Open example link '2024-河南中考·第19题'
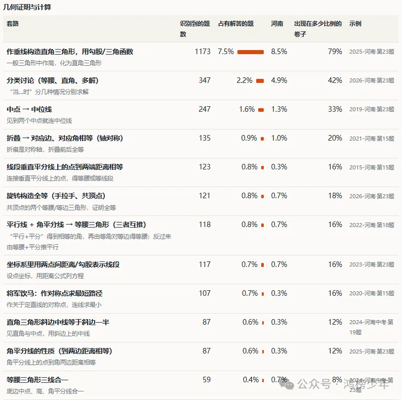 (x=371, y=327)
